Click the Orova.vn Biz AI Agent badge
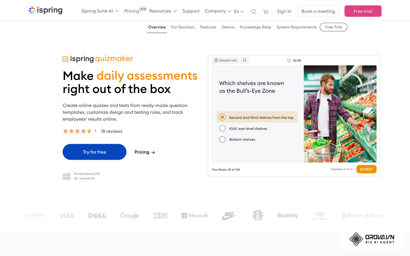 click(372, 239)
